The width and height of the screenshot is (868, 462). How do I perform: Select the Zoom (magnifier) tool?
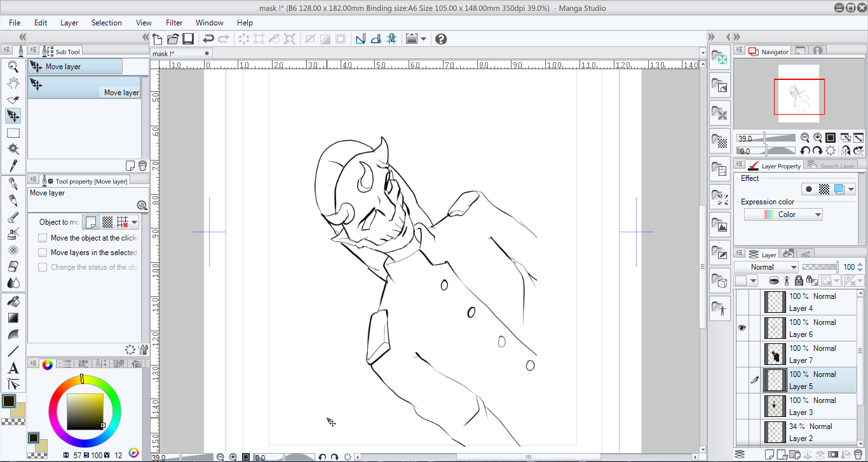pyautogui.click(x=13, y=65)
